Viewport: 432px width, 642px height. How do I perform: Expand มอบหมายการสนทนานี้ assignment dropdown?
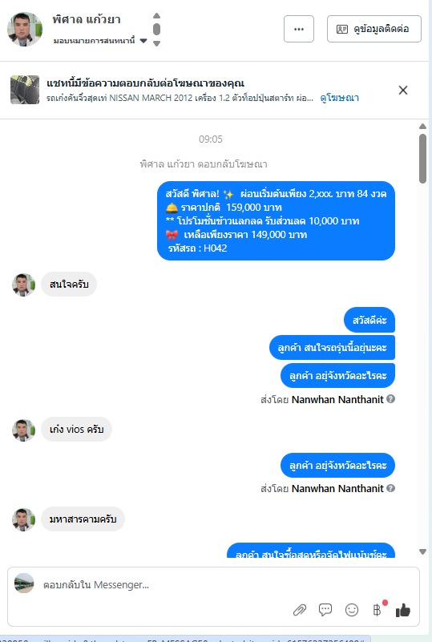click(100, 41)
